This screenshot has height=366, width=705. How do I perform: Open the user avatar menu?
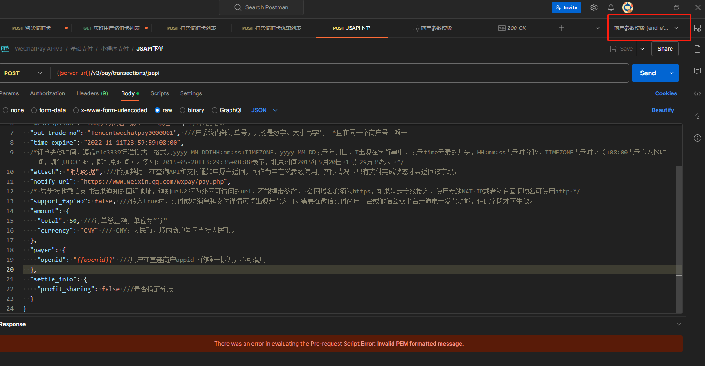click(x=628, y=7)
